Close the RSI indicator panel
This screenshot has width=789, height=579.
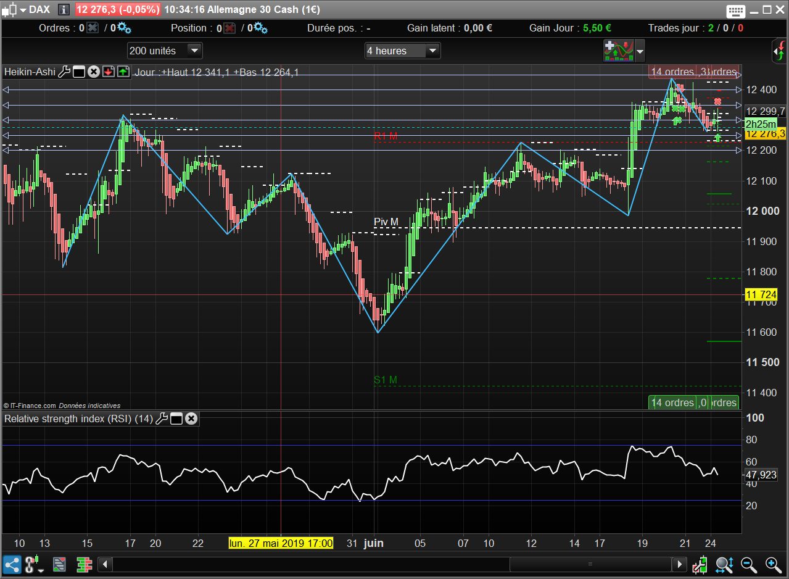191,419
